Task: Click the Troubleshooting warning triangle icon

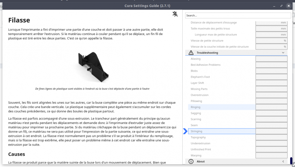Action: tap(191, 53)
